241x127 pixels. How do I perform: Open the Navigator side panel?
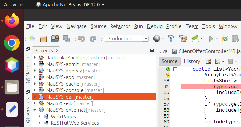coord(28,69)
